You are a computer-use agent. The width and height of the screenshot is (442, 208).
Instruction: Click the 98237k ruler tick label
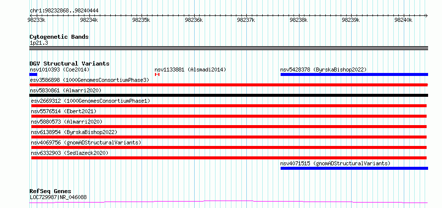tap(246, 20)
